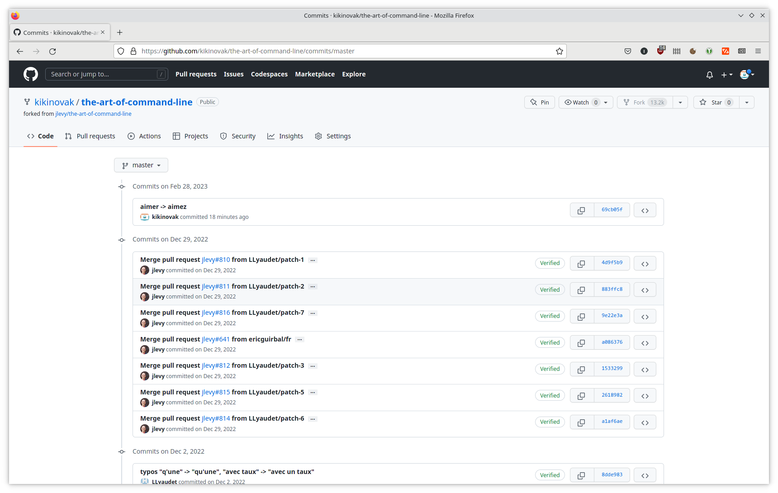
Task: Open the repository Settings tab
Action: pyautogui.click(x=333, y=136)
